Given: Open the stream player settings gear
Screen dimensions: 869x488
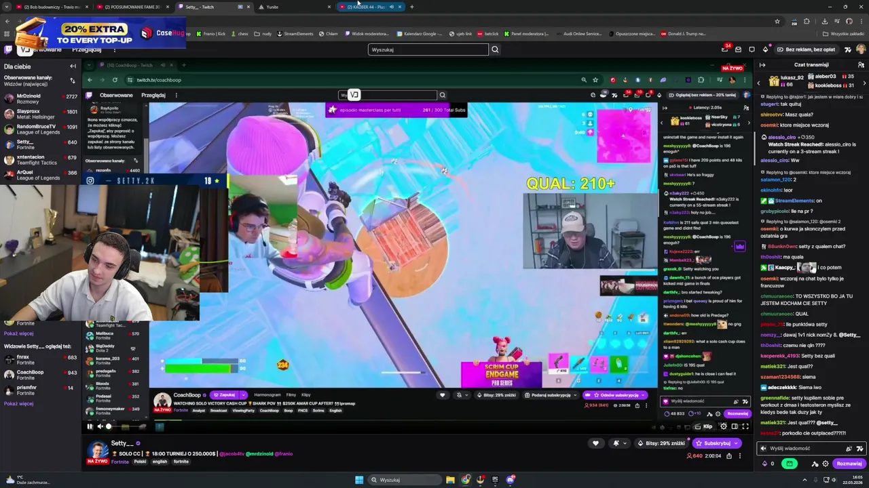Looking at the screenshot, I should pos(723,426).
